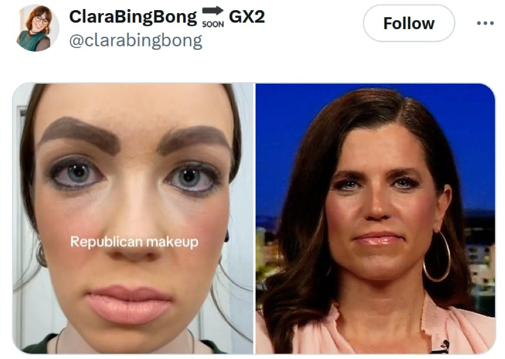Click the SOON arrow emoji in name
The width and height of the screenshot is (505, 359).
click(x=213, y=17)
